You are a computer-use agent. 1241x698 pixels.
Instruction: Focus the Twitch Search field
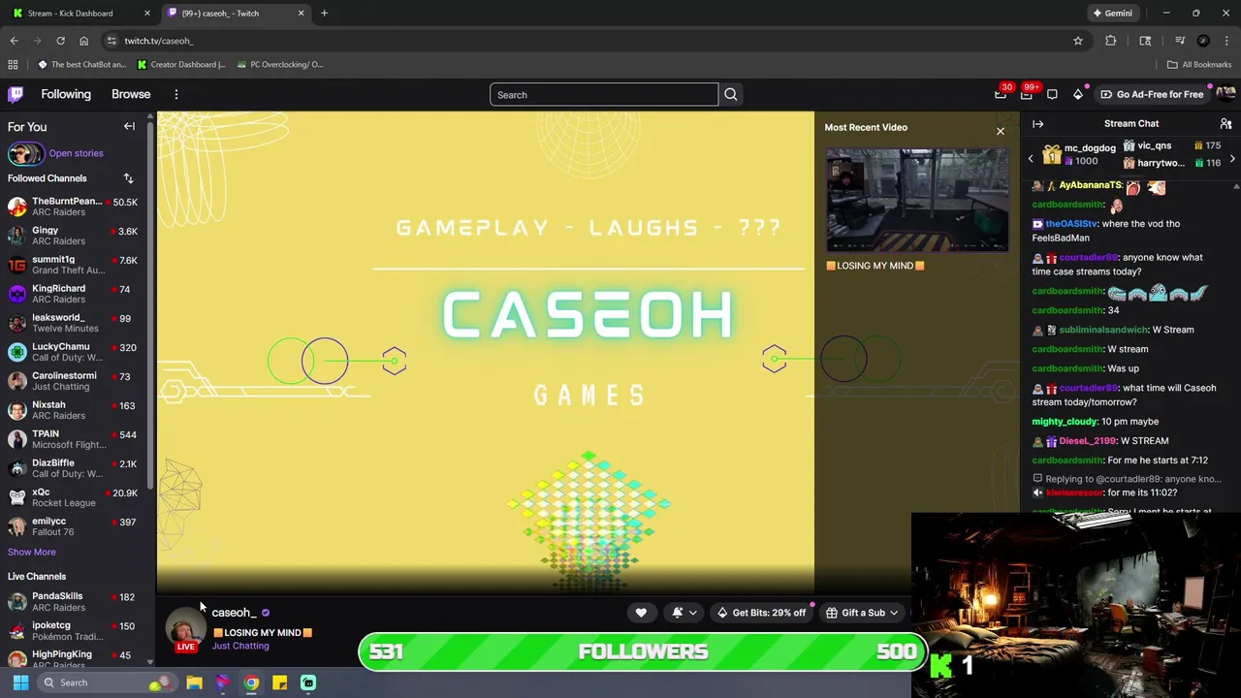point(604,95)
